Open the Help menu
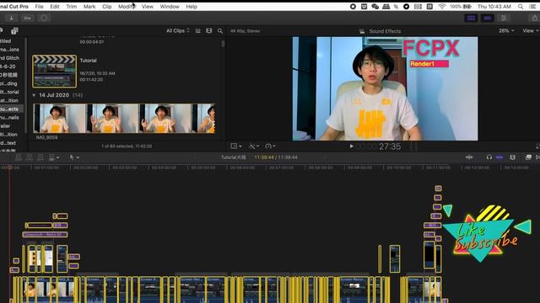Viewport: 540px width, 303px height. pos(192,7)
